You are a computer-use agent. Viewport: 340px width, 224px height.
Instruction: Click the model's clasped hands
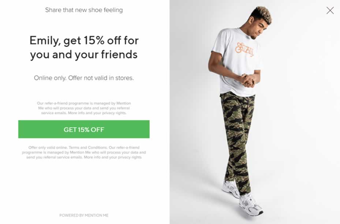coord(248,80)
